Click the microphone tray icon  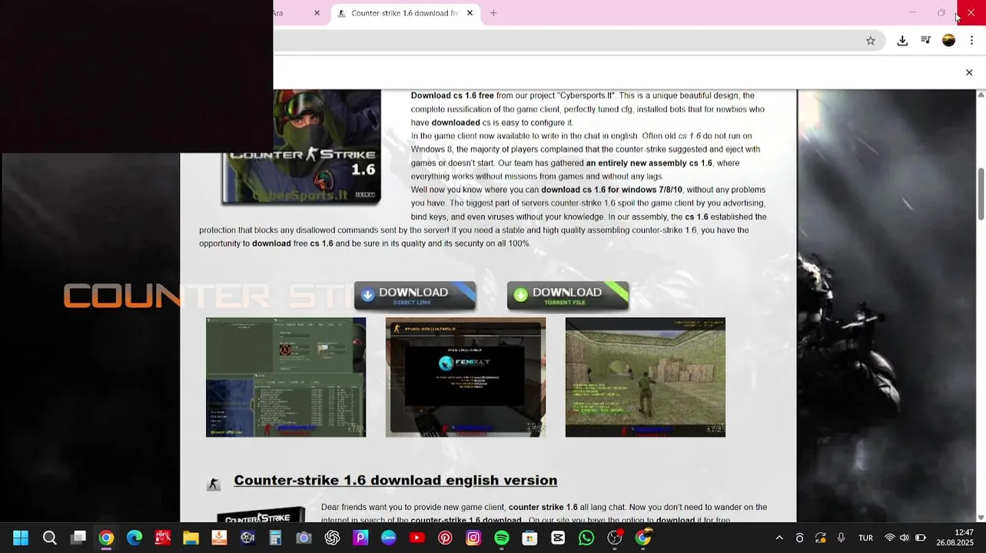[841, 538]
